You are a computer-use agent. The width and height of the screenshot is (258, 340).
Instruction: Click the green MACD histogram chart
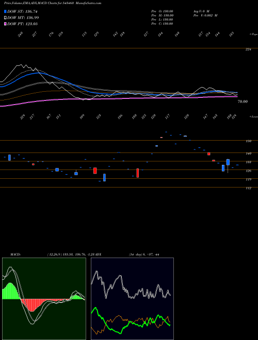(44, 299)
